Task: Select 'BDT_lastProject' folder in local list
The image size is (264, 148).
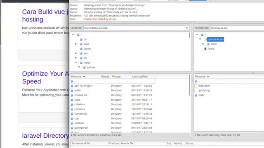Action: pyautogui.click(x=83, y=86)
